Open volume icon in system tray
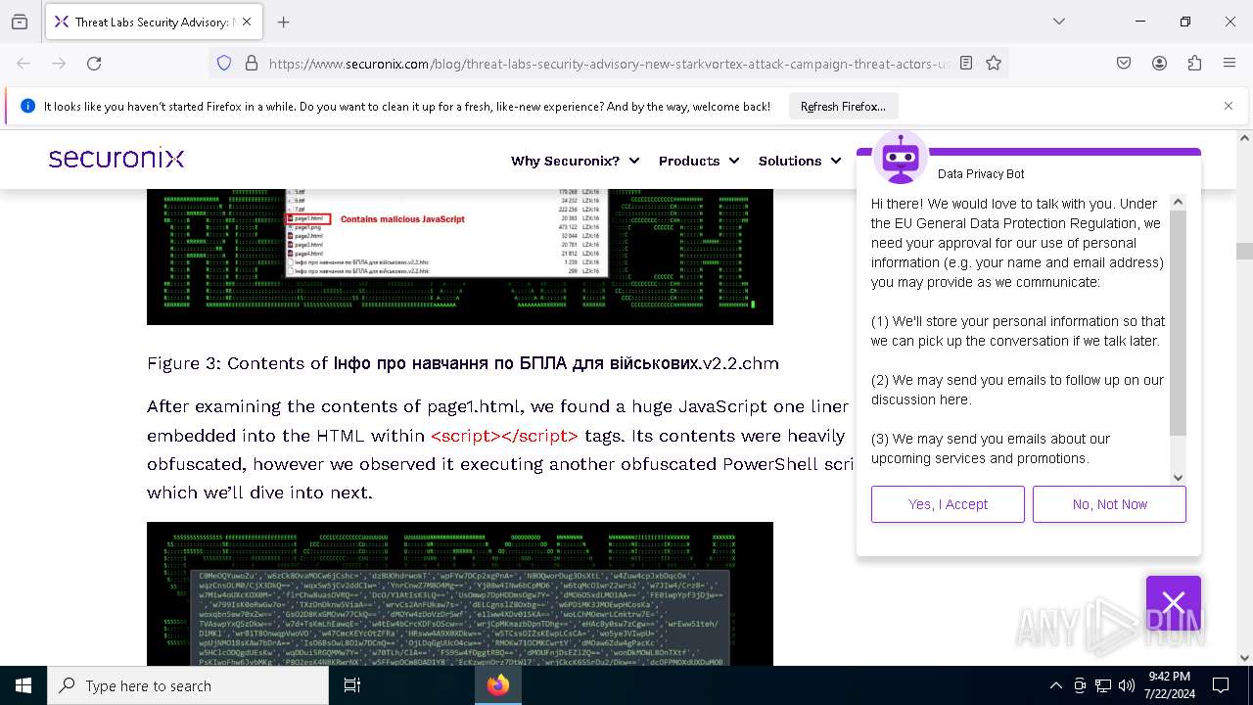The image size is (1253, 705). point(1127,685)
